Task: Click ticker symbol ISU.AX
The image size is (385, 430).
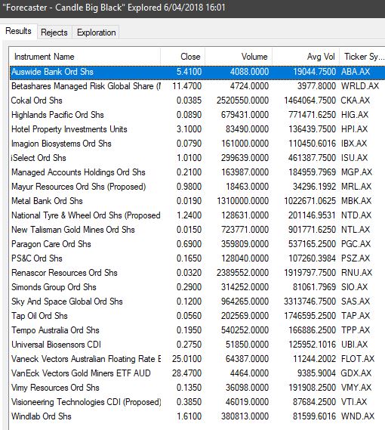Action: coord(354,158)
